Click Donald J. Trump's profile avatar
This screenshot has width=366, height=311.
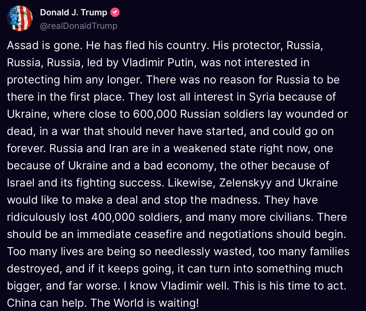click(x=20, y=18)
